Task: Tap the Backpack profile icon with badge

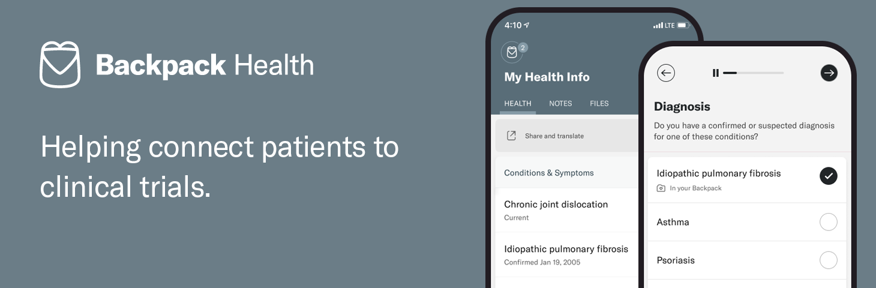Action: click(x=512, y=52)
